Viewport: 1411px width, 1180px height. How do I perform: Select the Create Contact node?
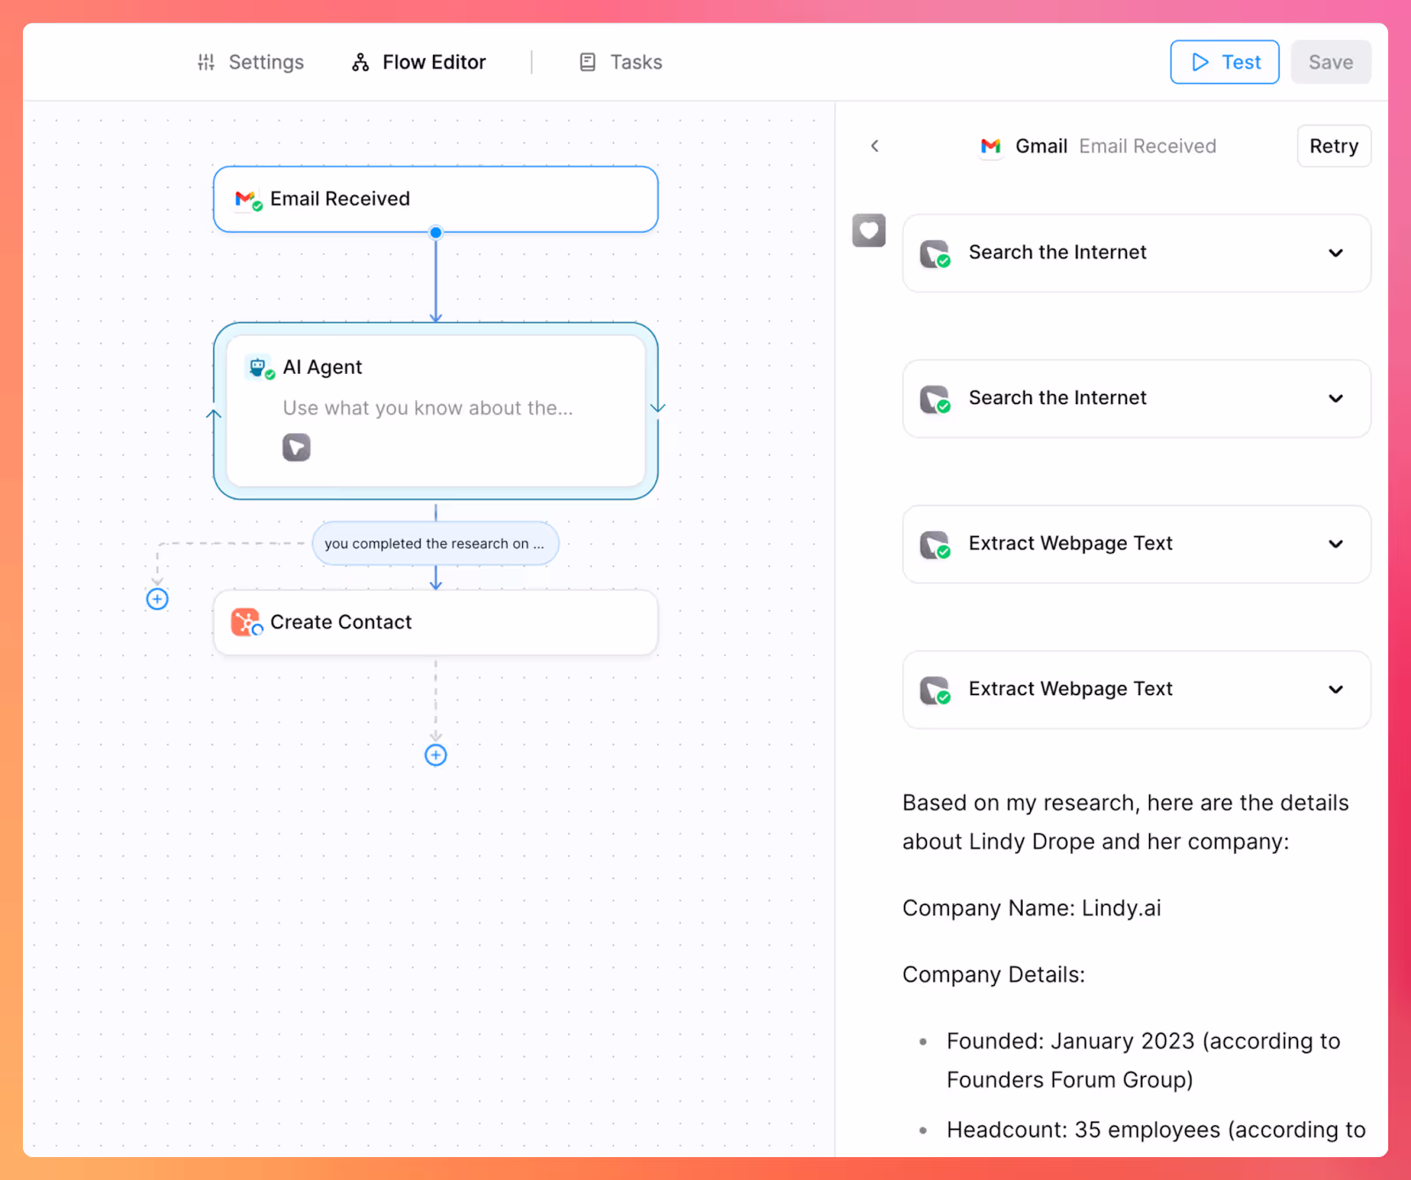click(436, 623)
